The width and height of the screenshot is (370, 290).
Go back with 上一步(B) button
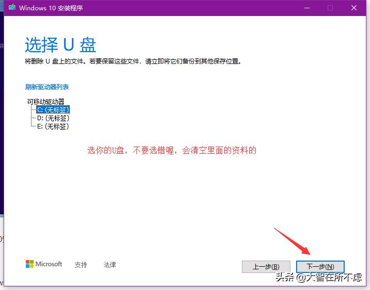click(266, 267)
